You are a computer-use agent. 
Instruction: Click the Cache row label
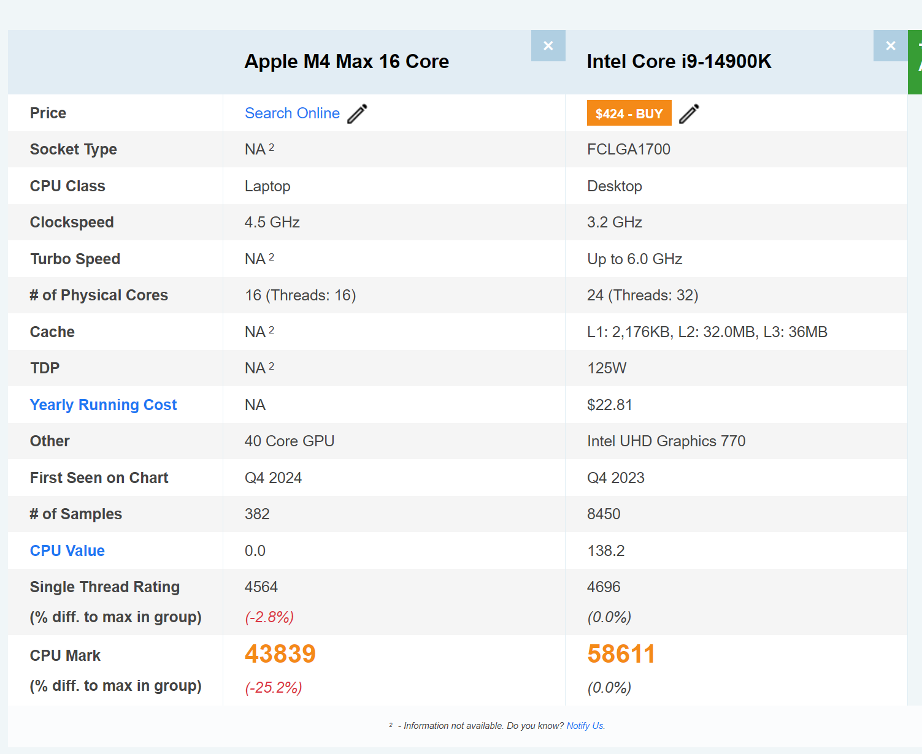pos(52,332)
